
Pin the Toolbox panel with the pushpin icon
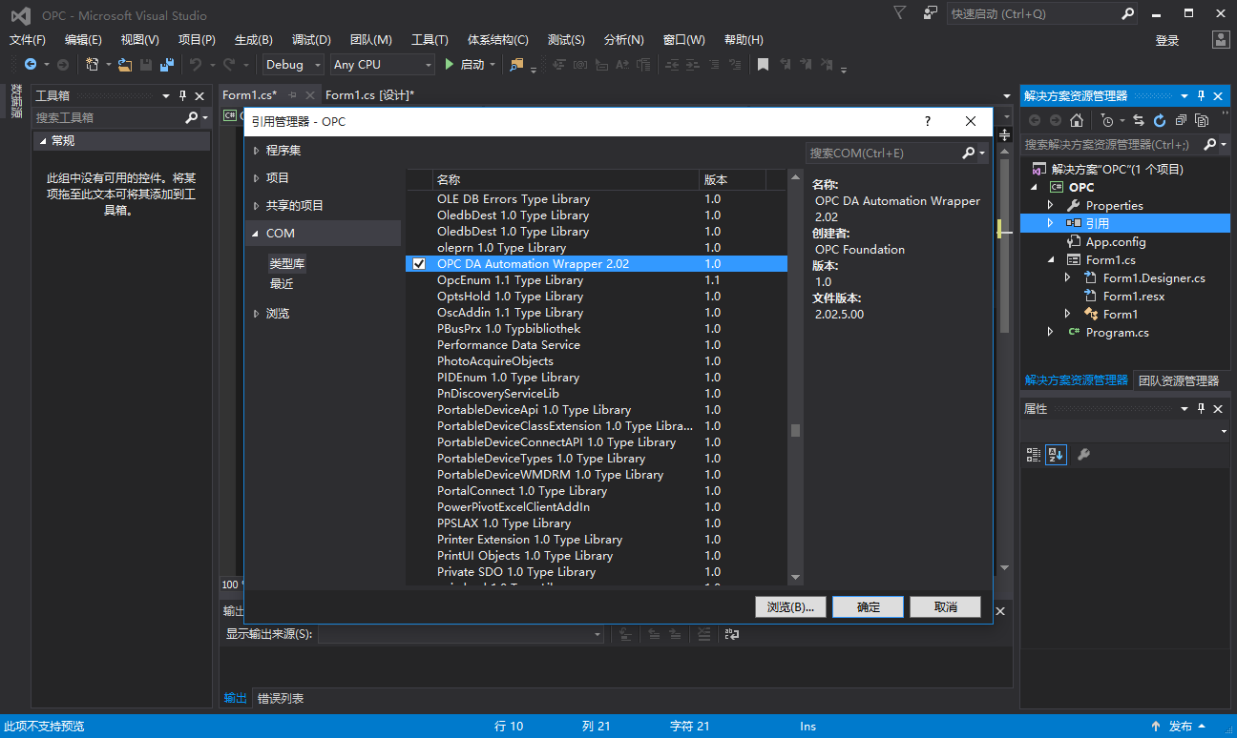coord(183,96)
